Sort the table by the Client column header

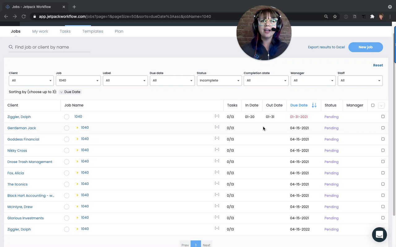click(x=13, y=105)
